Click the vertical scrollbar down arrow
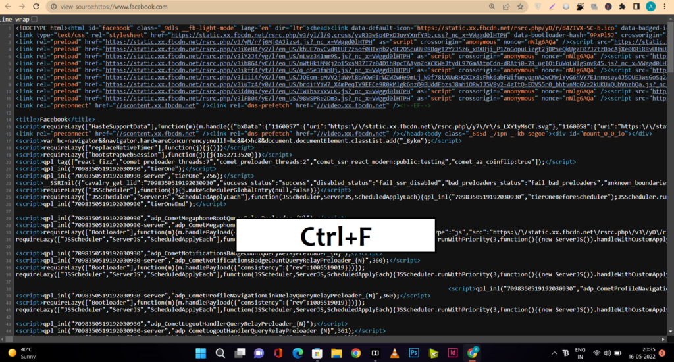This screenshot has width=674, height=362. 671,332
